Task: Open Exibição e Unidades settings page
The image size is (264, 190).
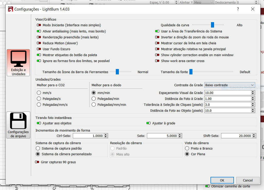Action: pos(18,63)
